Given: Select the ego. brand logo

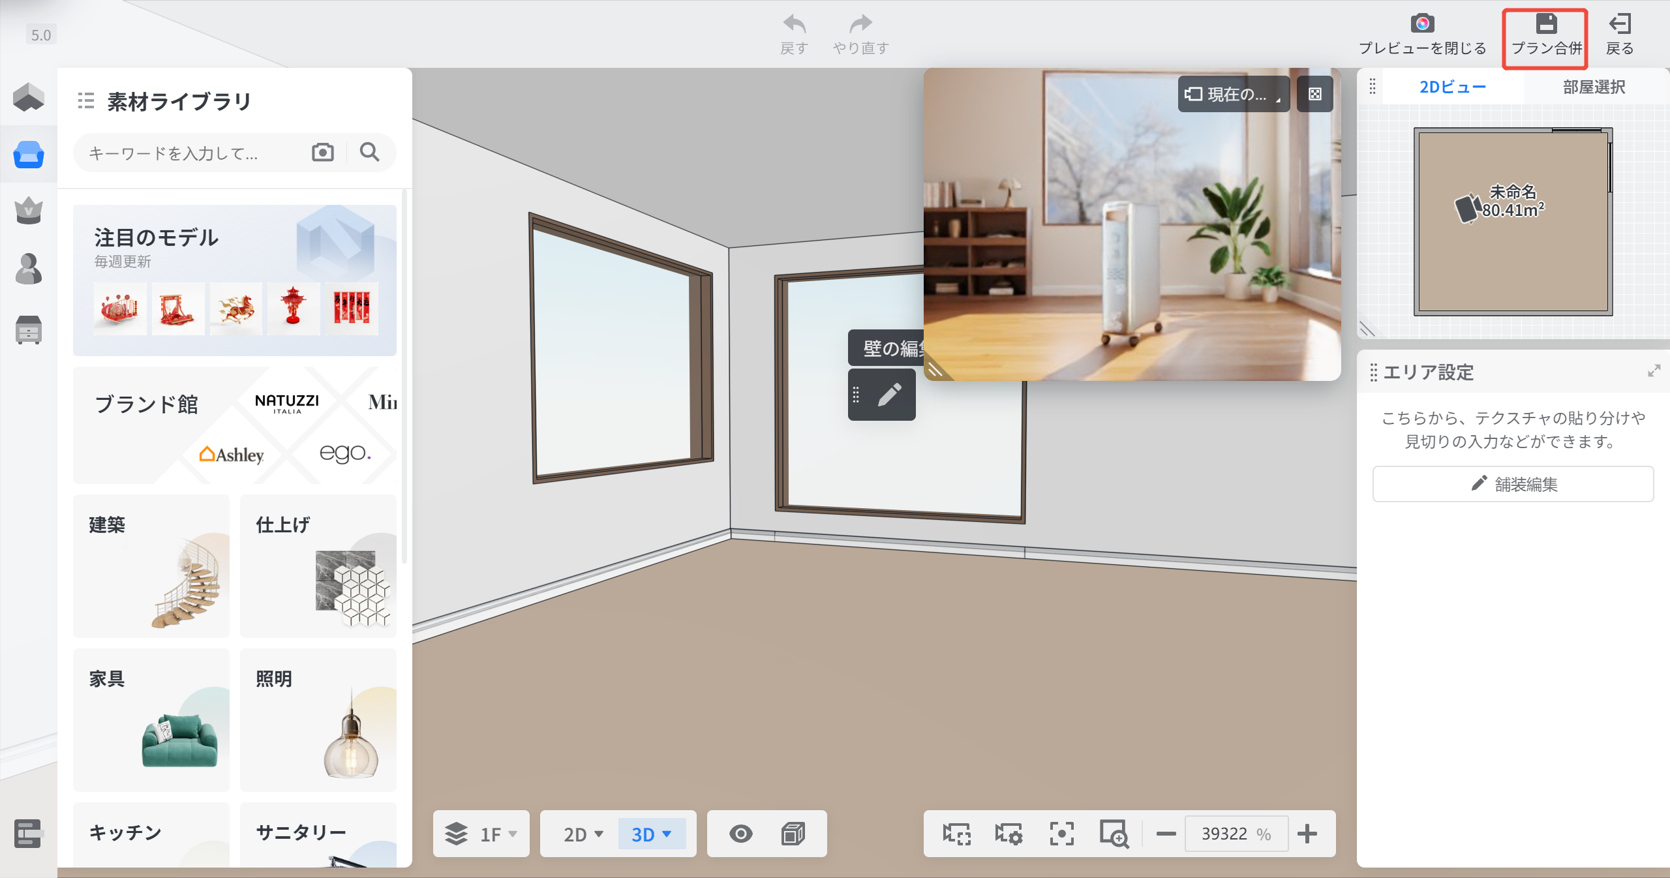Looking at the screenshot, I should pos(345,453).
